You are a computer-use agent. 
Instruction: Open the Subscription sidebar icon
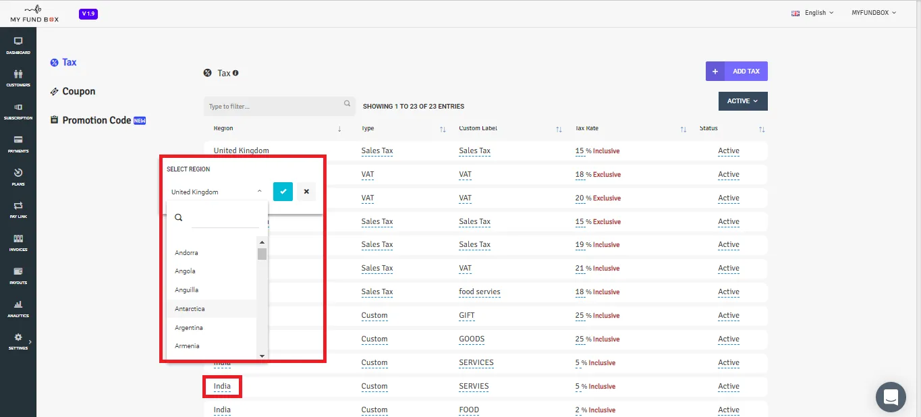(x=18, y=111)
